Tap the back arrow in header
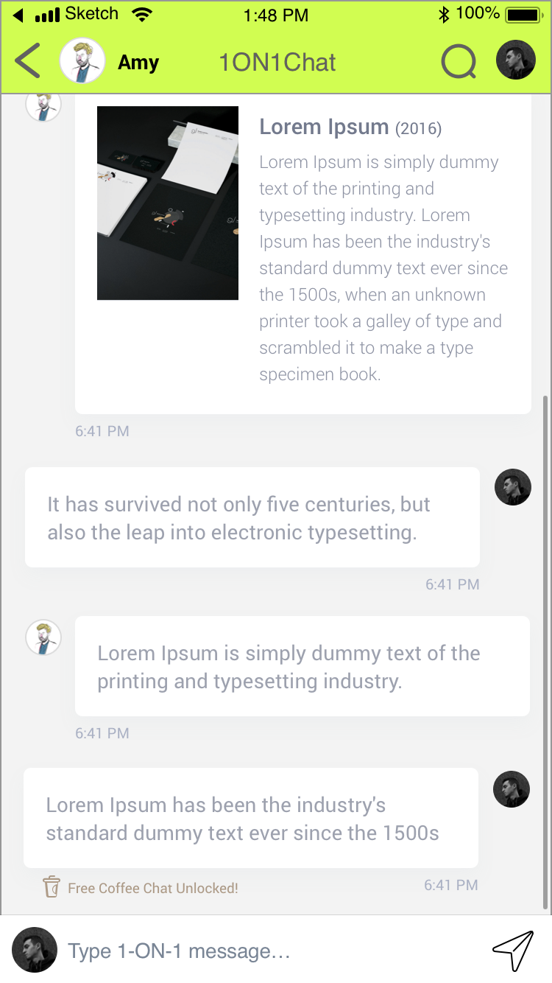The width and height of the screenshot is (552, 983). pos(27,60)
